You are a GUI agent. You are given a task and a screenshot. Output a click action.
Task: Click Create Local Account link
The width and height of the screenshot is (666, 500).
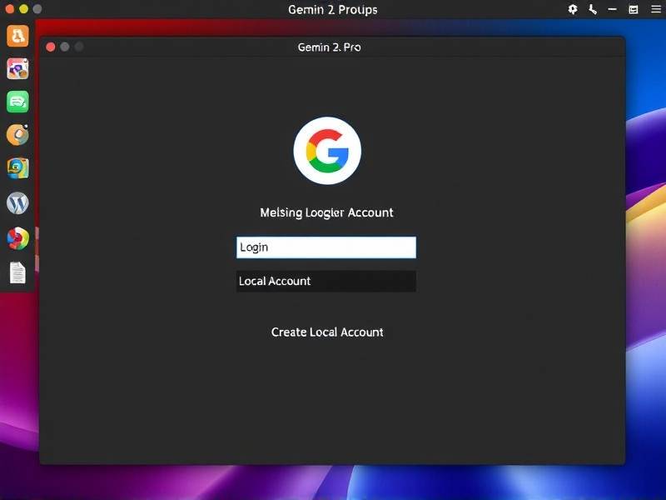pyautogui.click(x=327, y=332)
